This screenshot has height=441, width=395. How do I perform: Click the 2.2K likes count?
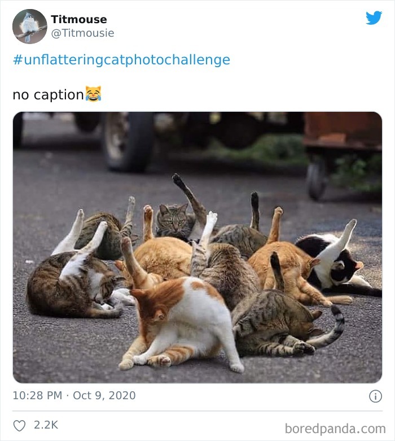point(46,425)
